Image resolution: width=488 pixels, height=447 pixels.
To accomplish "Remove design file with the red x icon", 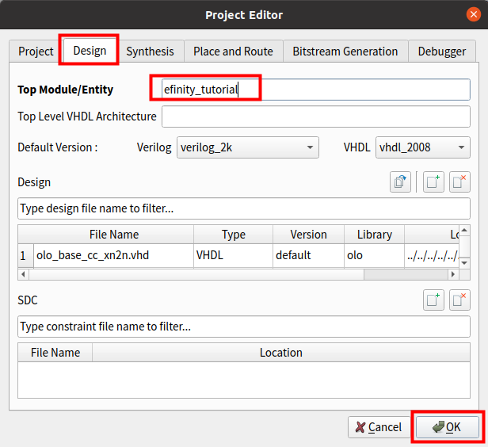I will point(459,182).
